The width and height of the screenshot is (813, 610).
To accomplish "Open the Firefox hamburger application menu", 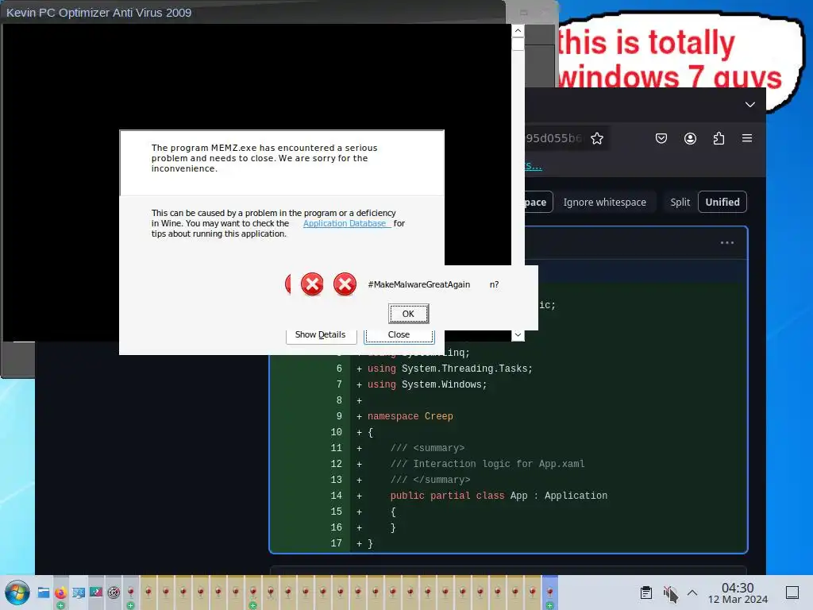I will tap(747, 138).
